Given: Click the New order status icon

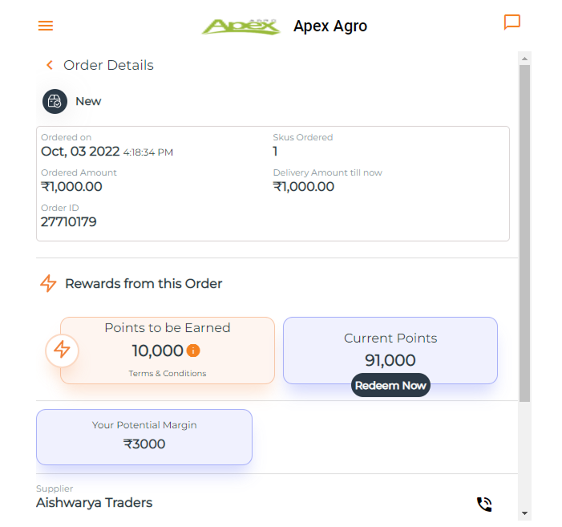Looking at the screenshot, I should point(55,102).
